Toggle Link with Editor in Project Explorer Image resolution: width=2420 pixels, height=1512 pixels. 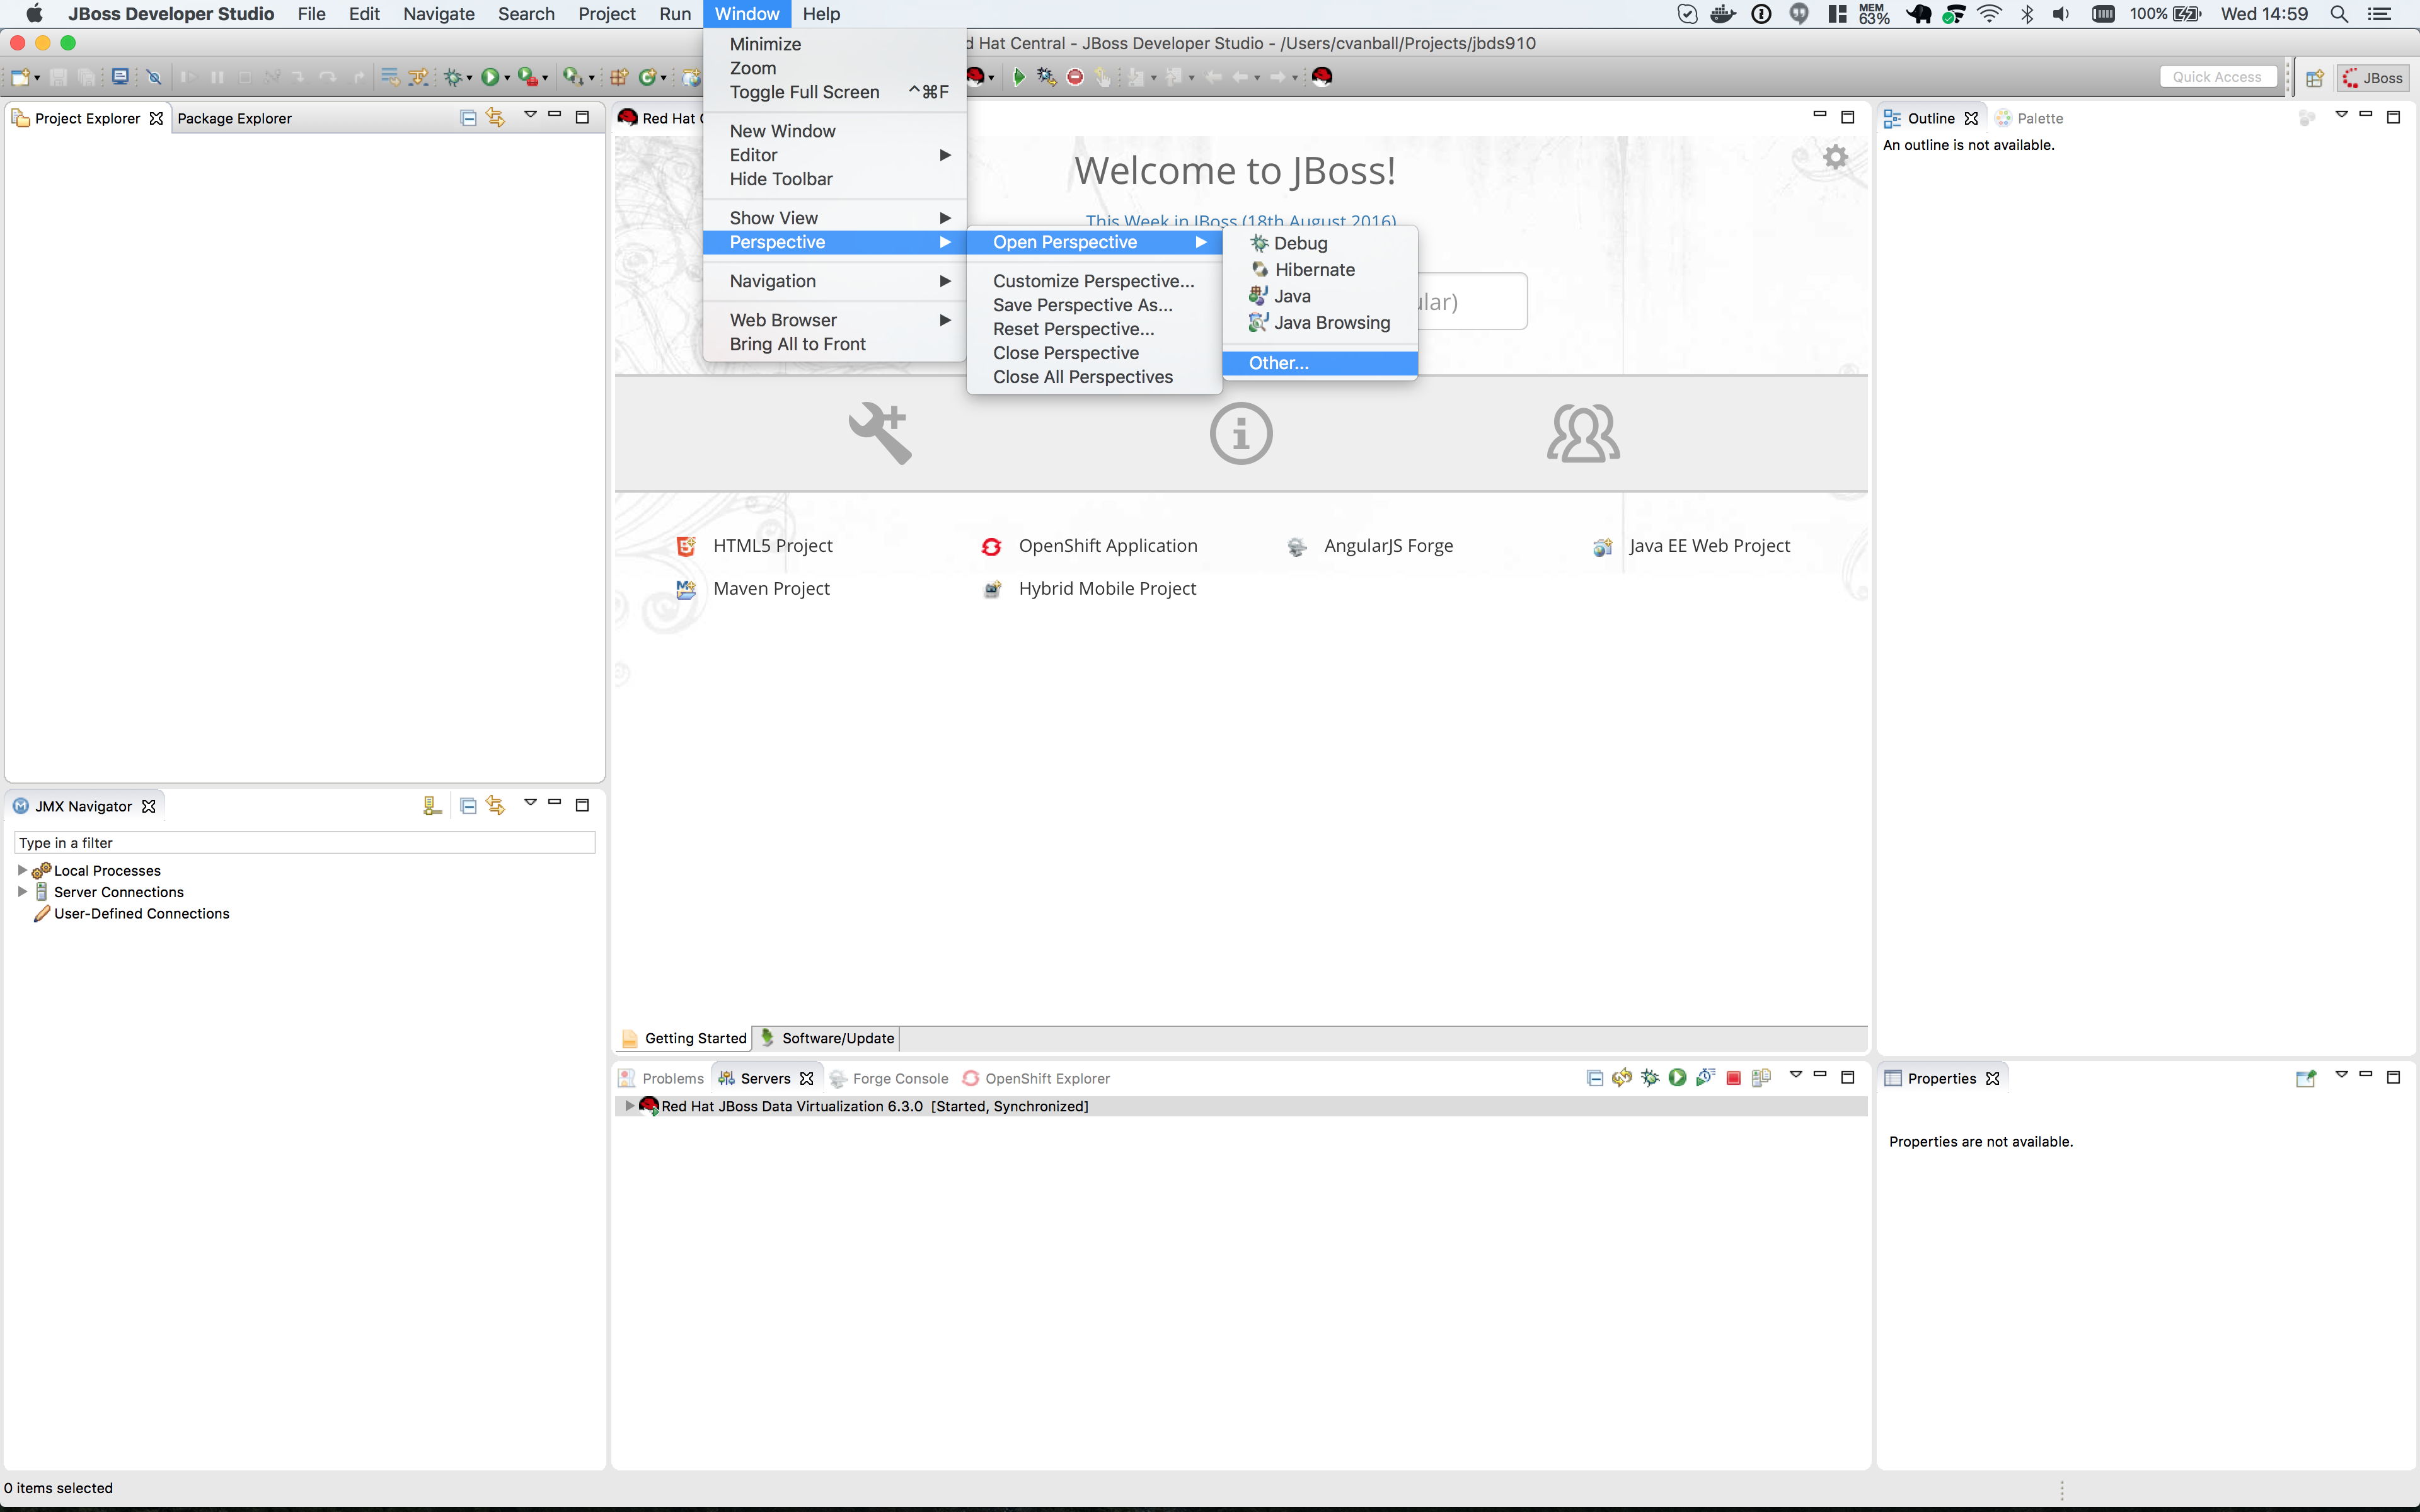[x=496, y=118]
